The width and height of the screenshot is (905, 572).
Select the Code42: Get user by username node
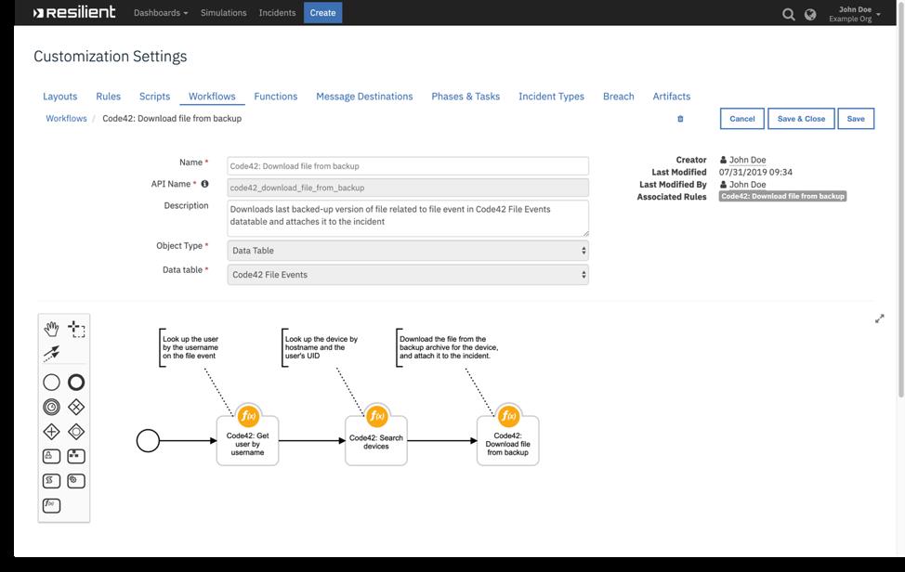[x=247, y=441]
